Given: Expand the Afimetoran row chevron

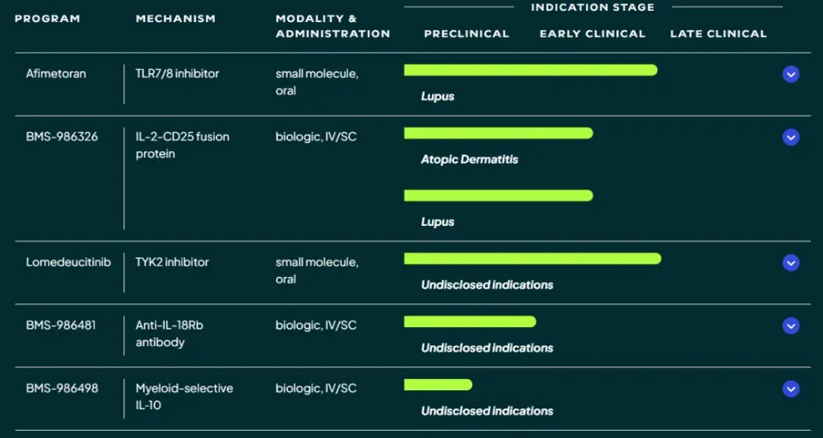Looking at the screenshot, I should click(791, 75).
